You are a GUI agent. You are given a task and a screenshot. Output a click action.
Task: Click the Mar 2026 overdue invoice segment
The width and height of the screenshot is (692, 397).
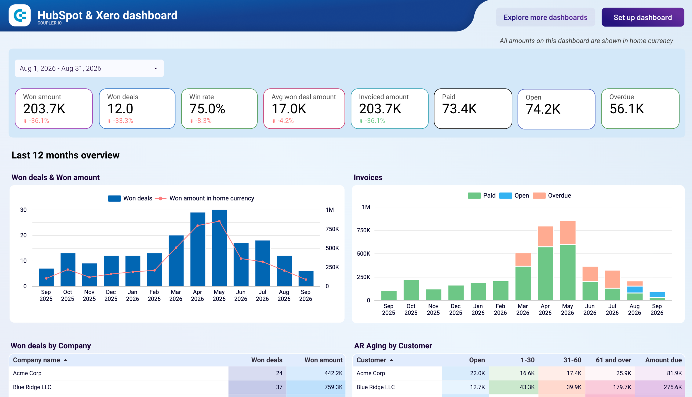click(x=523, y=259)
